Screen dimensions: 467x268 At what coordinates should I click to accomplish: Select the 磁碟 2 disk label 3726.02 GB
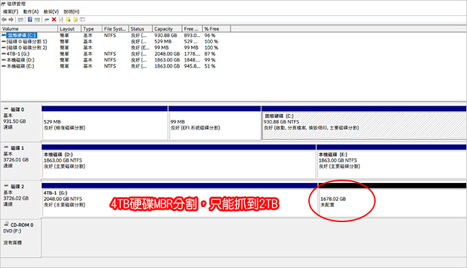tap(21, 199)
